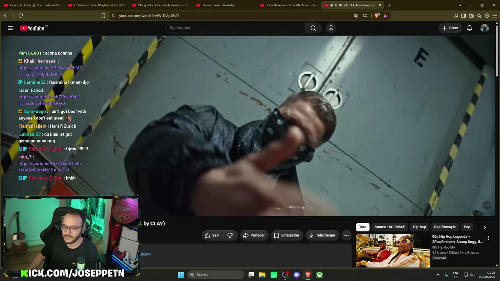Select the Hip-hop filter chip

pos(420,227)
